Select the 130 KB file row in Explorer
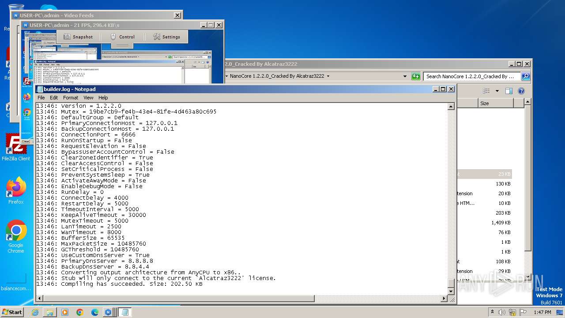 pos(484,184)
